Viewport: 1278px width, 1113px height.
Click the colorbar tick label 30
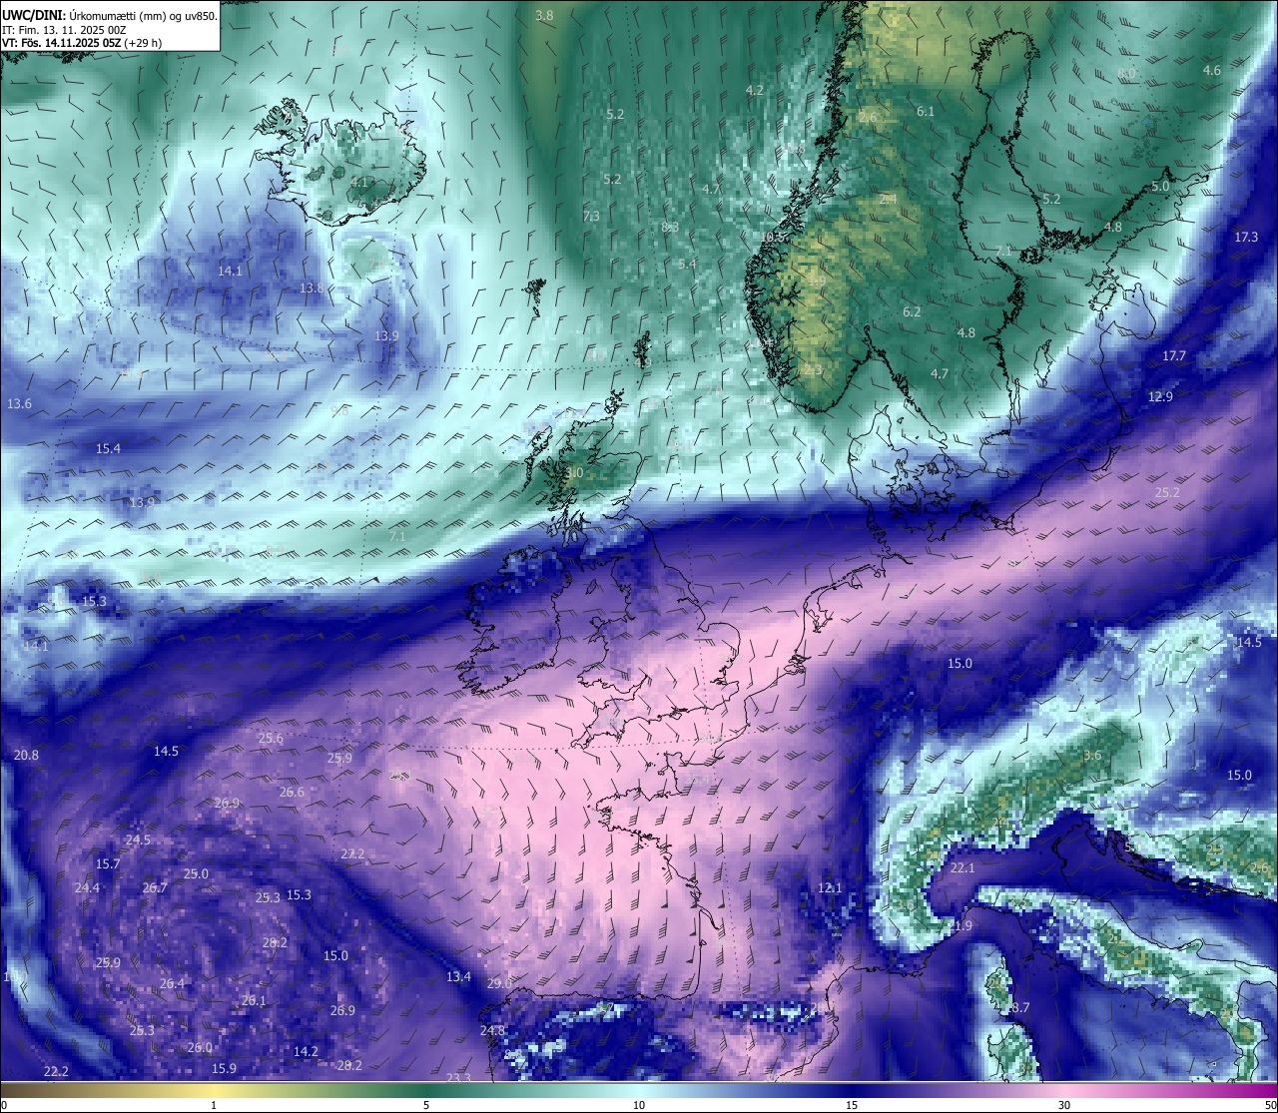pyautogui.click(x=1064, y=1105)
